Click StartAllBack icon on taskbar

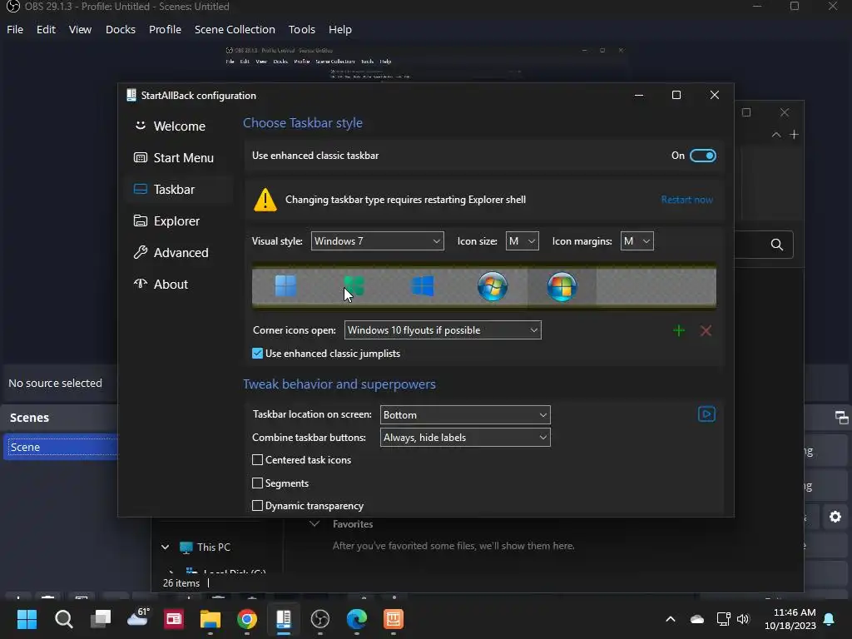click(x=284, y=619)
